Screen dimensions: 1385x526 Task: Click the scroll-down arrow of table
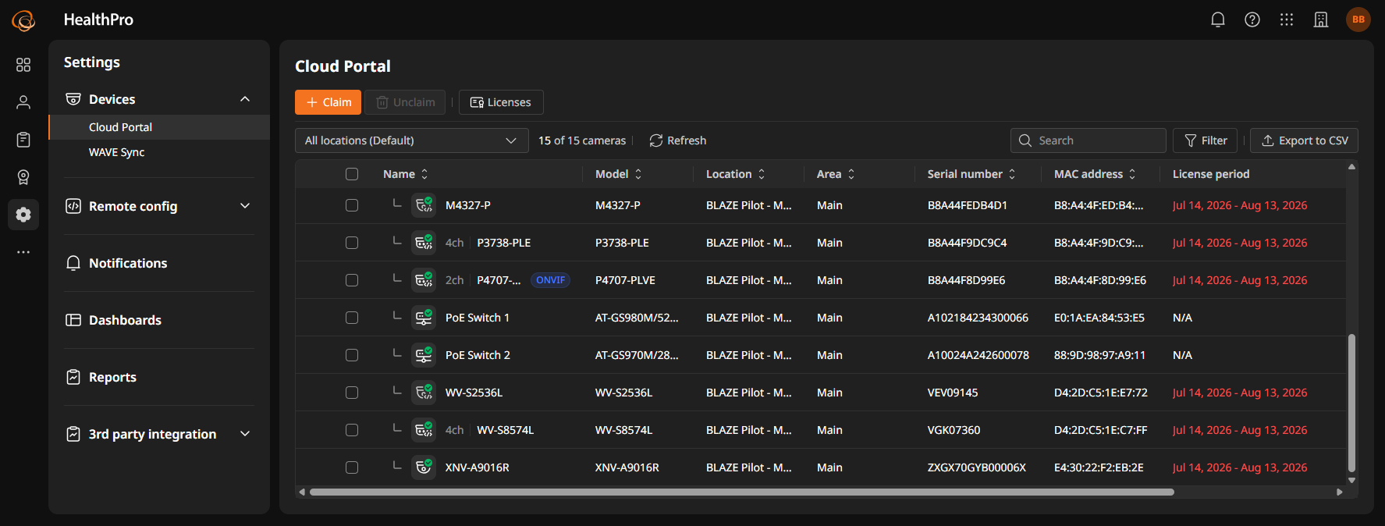[1352, 480]
